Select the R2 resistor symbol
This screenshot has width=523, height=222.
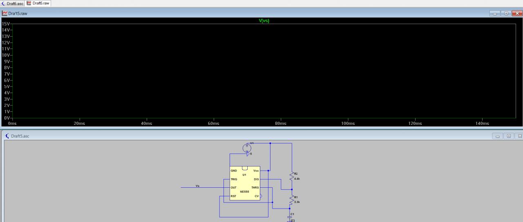point(292,176)
